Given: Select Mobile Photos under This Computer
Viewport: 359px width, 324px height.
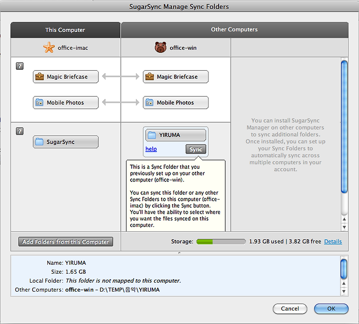Looking at the screenshot, I should (66, 103).
